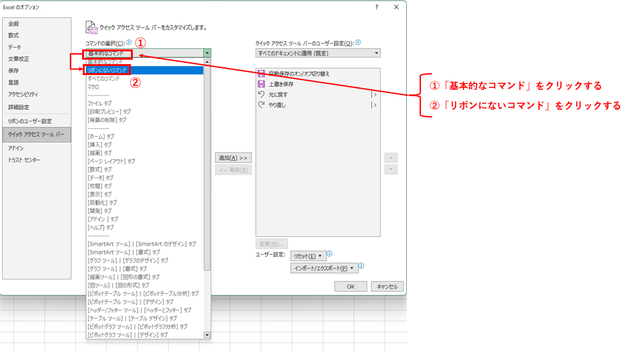Image resolution: width=623 pixels, height=351 pixels.
Task: Click info icon beside ユーザー設定(Q) toolbar label
Action: [358, 42]
